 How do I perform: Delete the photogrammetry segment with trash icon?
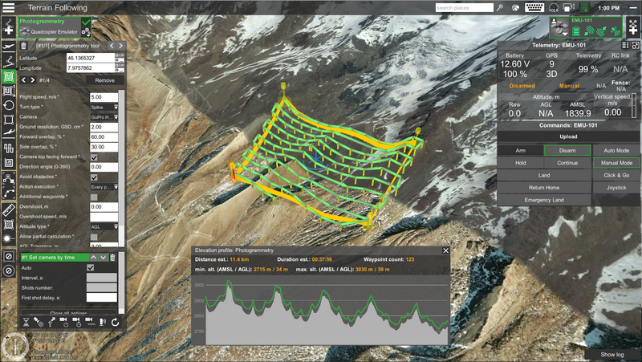click(23, 46)
